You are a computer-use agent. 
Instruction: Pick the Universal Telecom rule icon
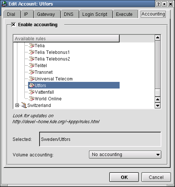tap(31, 79)
